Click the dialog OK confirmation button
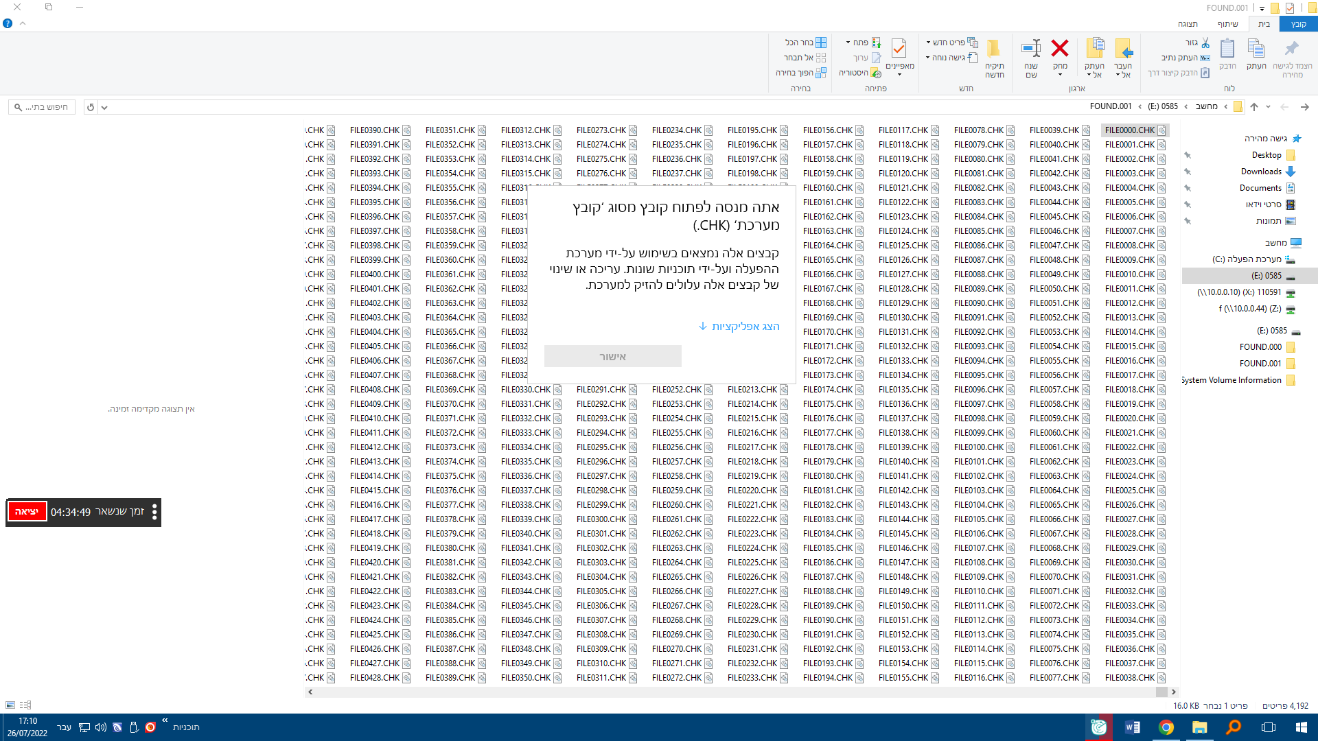Image resolution: width=1318 pixels, height=741 pixels. click(x=612, y=356)
